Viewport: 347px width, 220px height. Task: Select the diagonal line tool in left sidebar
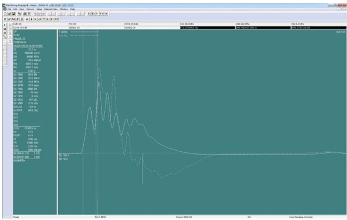5,36
